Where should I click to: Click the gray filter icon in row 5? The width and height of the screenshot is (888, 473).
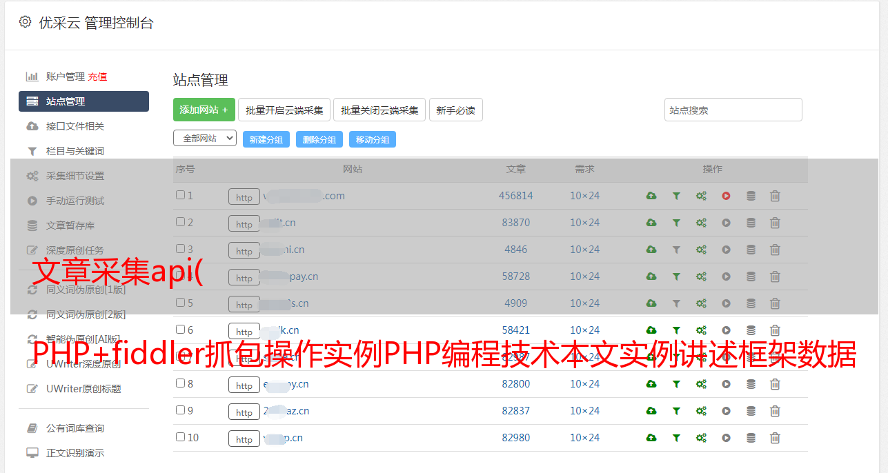pos(676,303)
